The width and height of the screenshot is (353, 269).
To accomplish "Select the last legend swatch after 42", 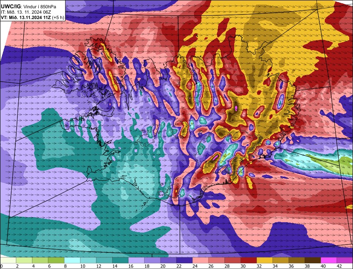I will (345, 260).
